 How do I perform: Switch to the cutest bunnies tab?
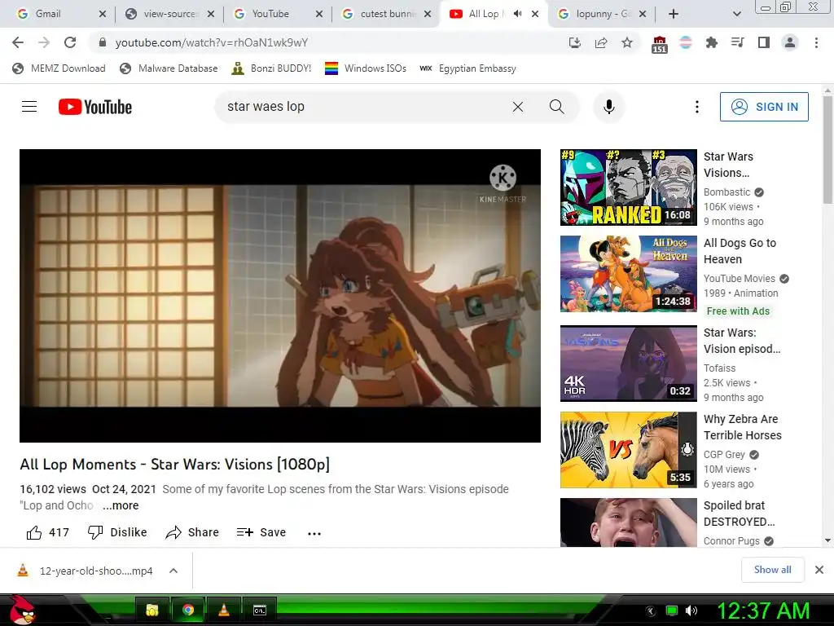coord(387,14)
